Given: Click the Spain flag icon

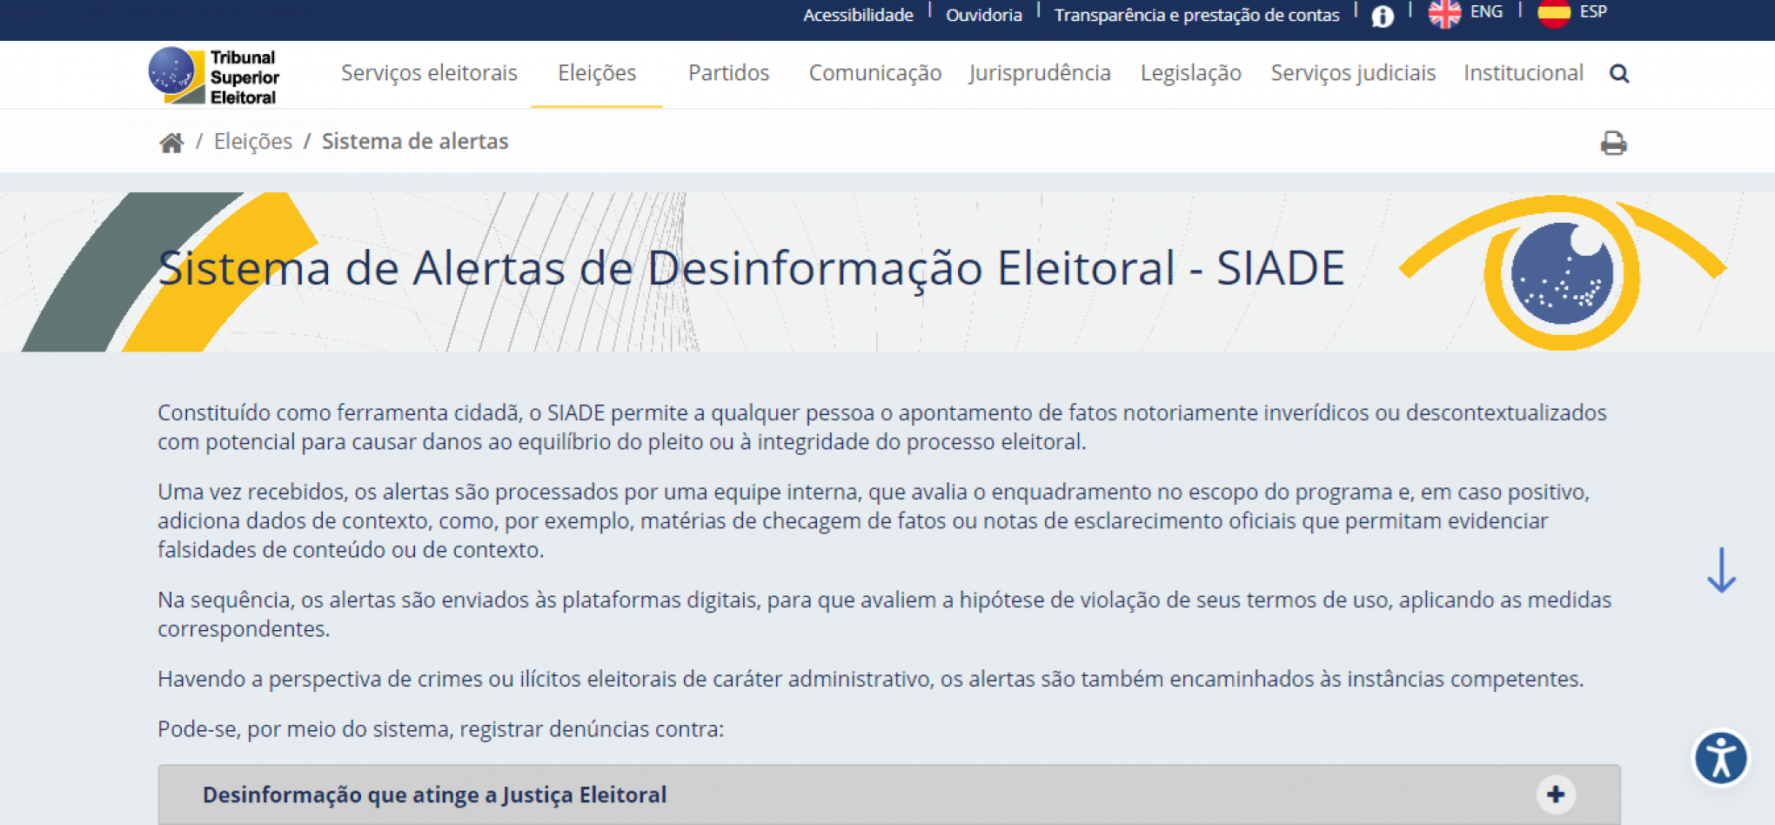Looking at the screenshot, I should point(1554,13).
